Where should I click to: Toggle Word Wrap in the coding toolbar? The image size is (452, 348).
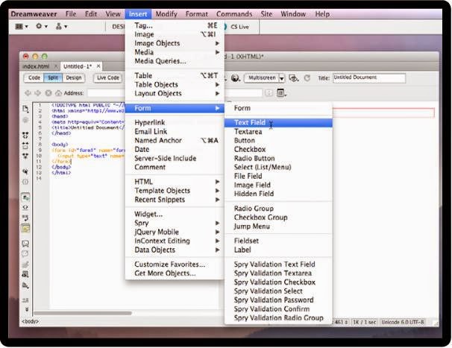point(25,218)
